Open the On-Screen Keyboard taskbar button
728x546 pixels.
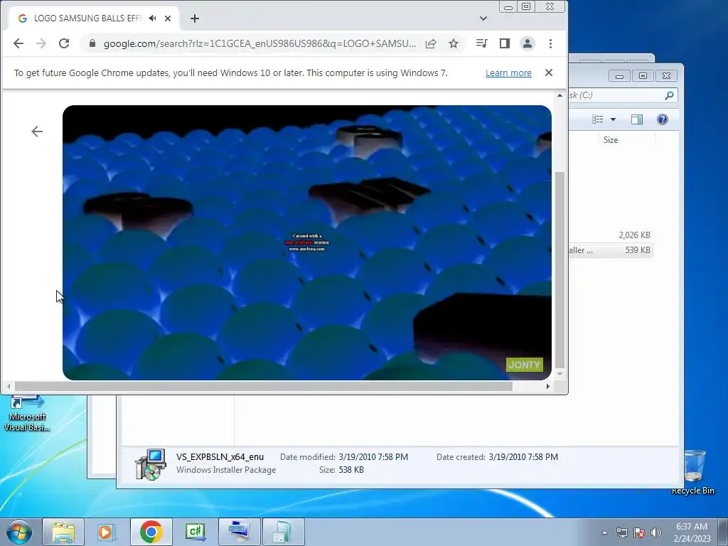[x=240, y=532]
